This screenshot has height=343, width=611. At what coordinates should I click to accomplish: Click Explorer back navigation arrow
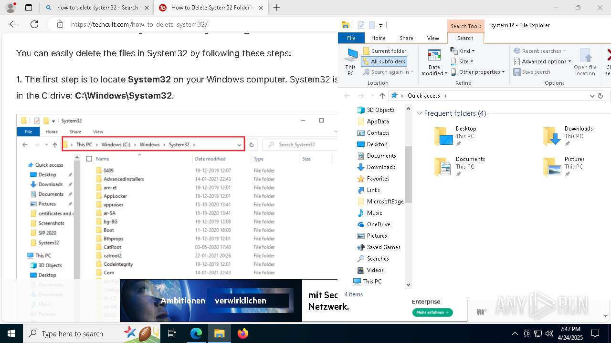[348, 96]
